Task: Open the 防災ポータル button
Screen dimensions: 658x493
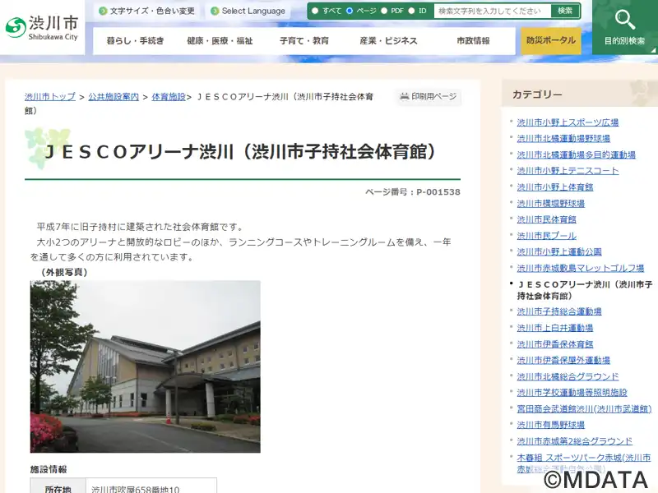Action: coord(551,40)
